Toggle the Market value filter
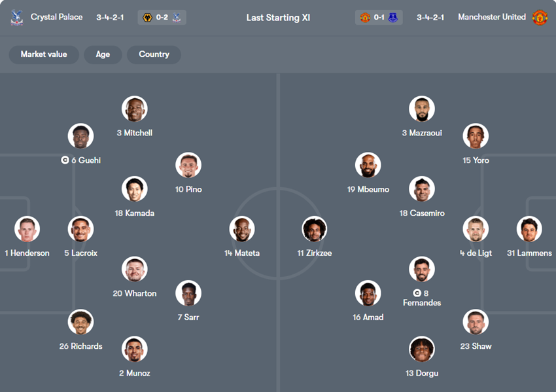556x392 pixels. click(x=44, y=54)
